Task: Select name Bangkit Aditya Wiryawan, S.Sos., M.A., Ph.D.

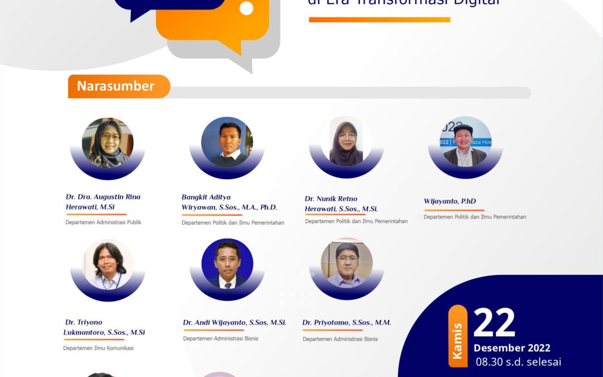Action: 229,202
